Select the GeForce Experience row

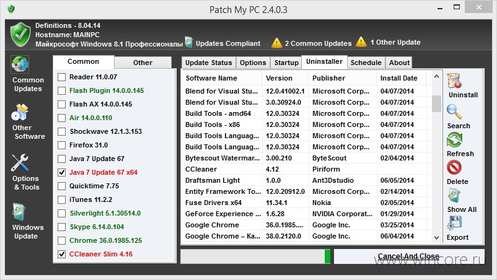coord(307,214)
